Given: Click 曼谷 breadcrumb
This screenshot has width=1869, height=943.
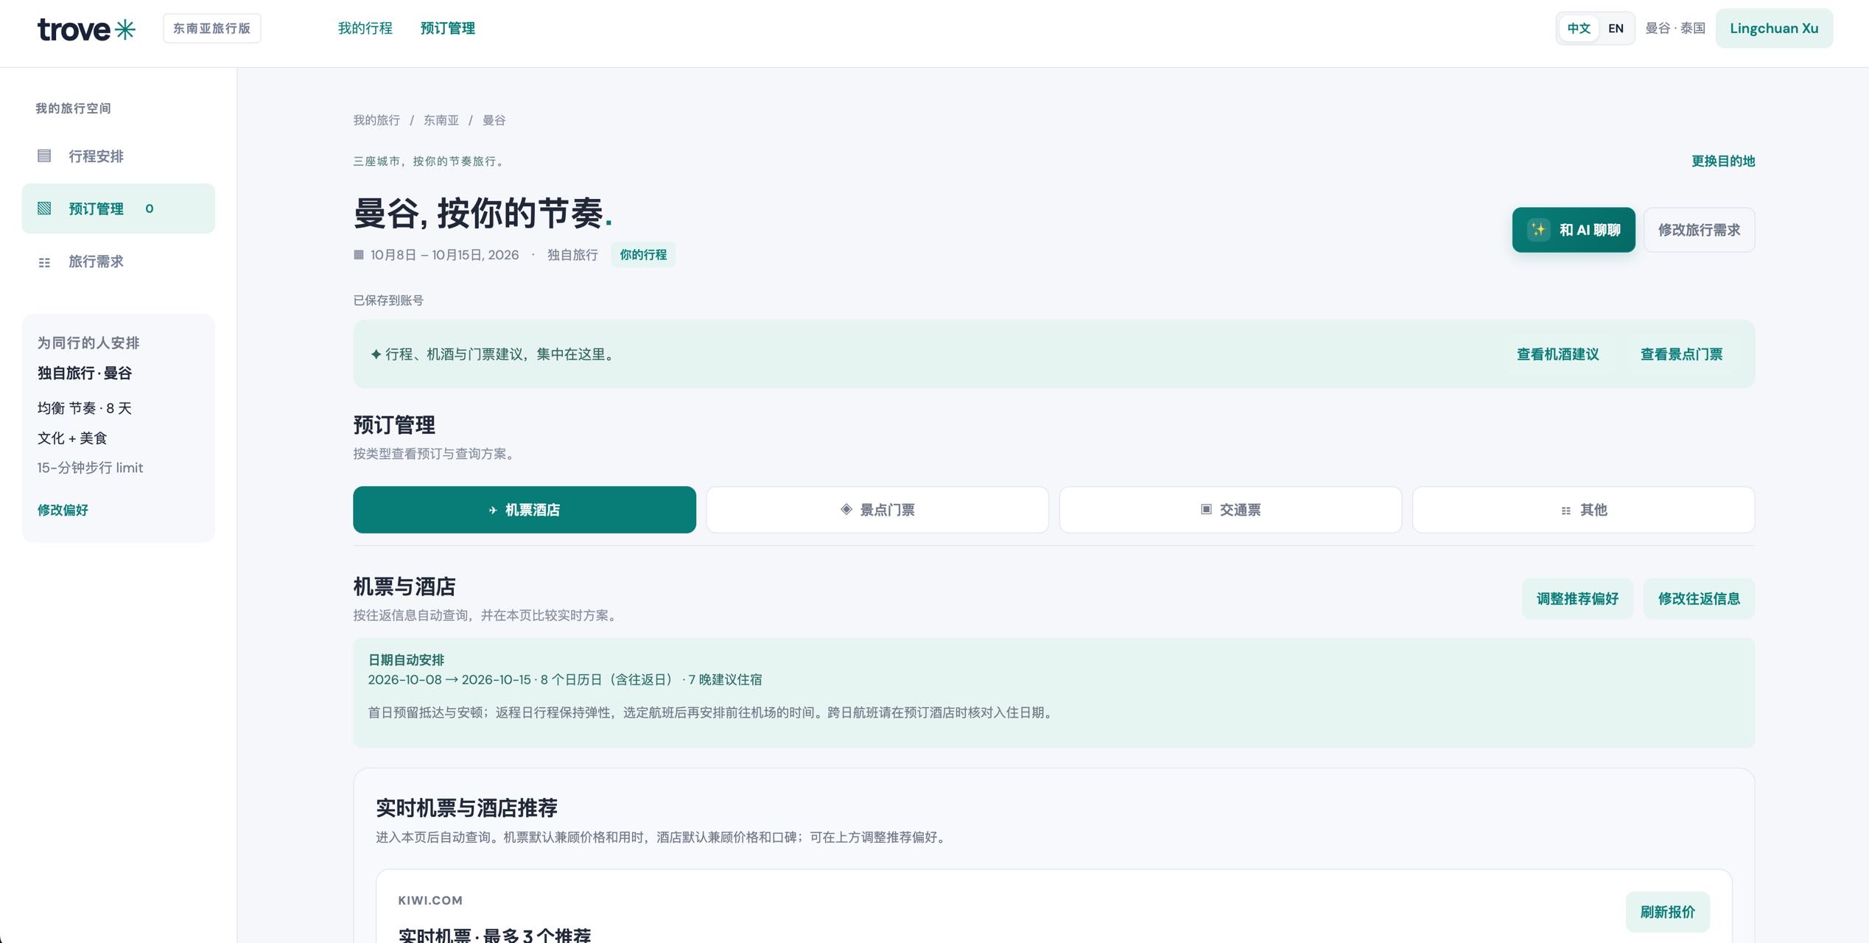Looking at the screenshot, I should (494, 120).
